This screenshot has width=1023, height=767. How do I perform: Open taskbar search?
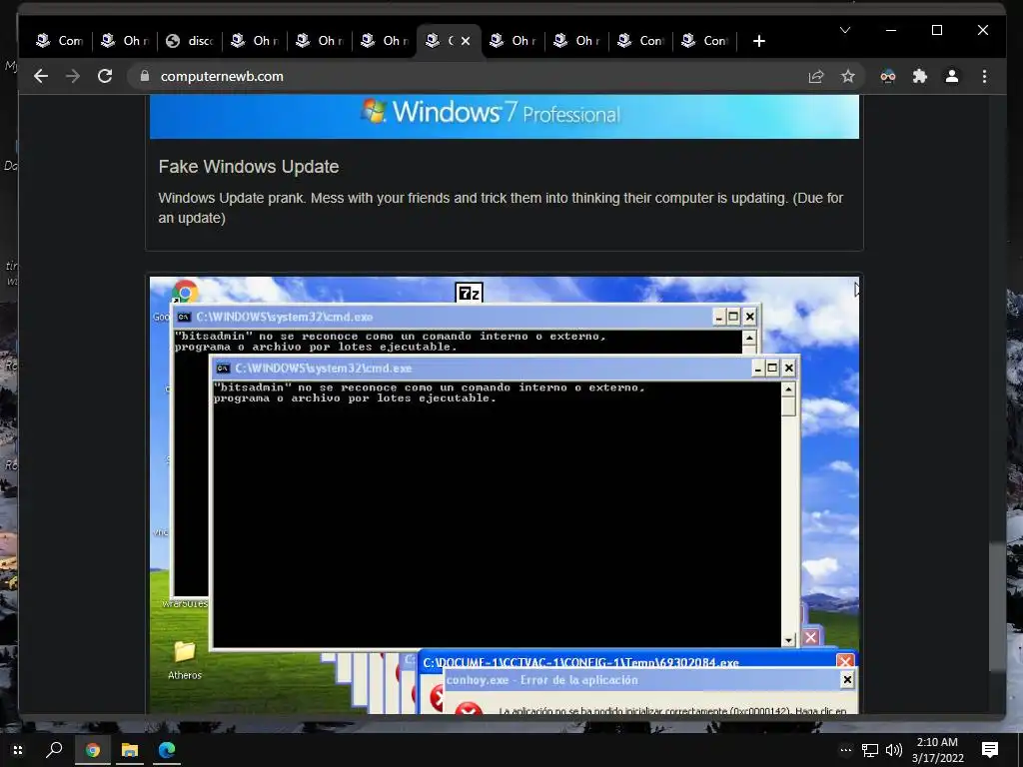click(x=54, y=750)
